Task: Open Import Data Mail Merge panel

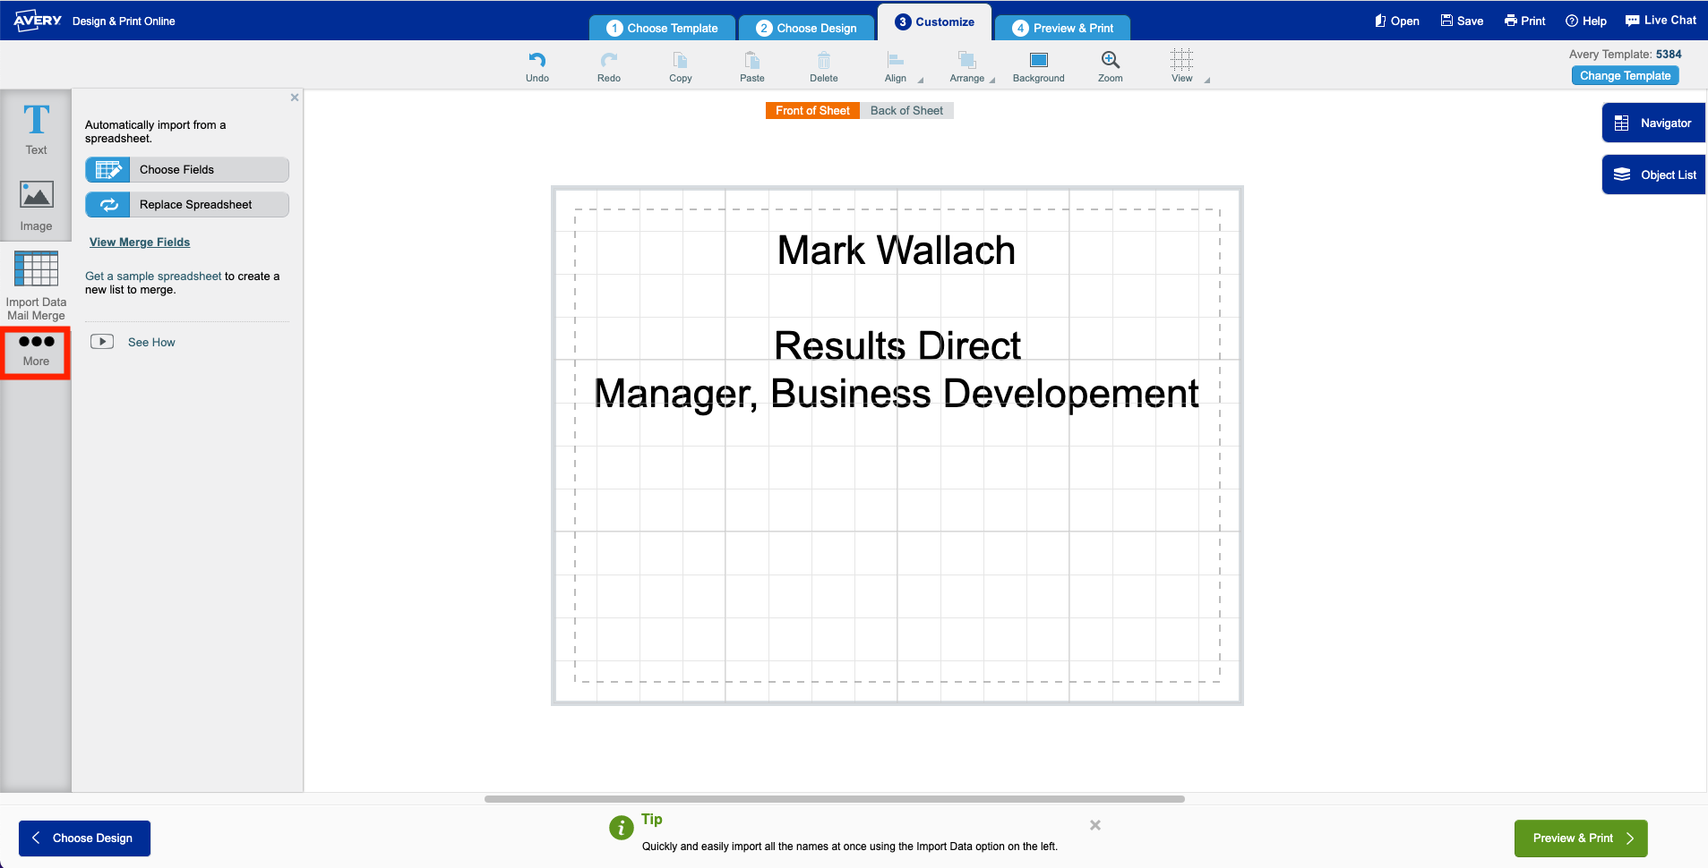Action: coord(36,285)
